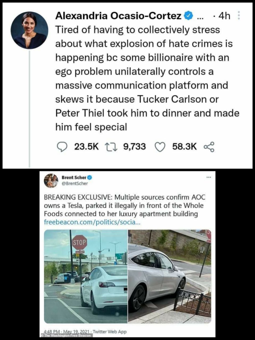The height and width of the screenshot is (340, 255).
Task: Click the reply speech bubble icon
Action: pos(62,147)
